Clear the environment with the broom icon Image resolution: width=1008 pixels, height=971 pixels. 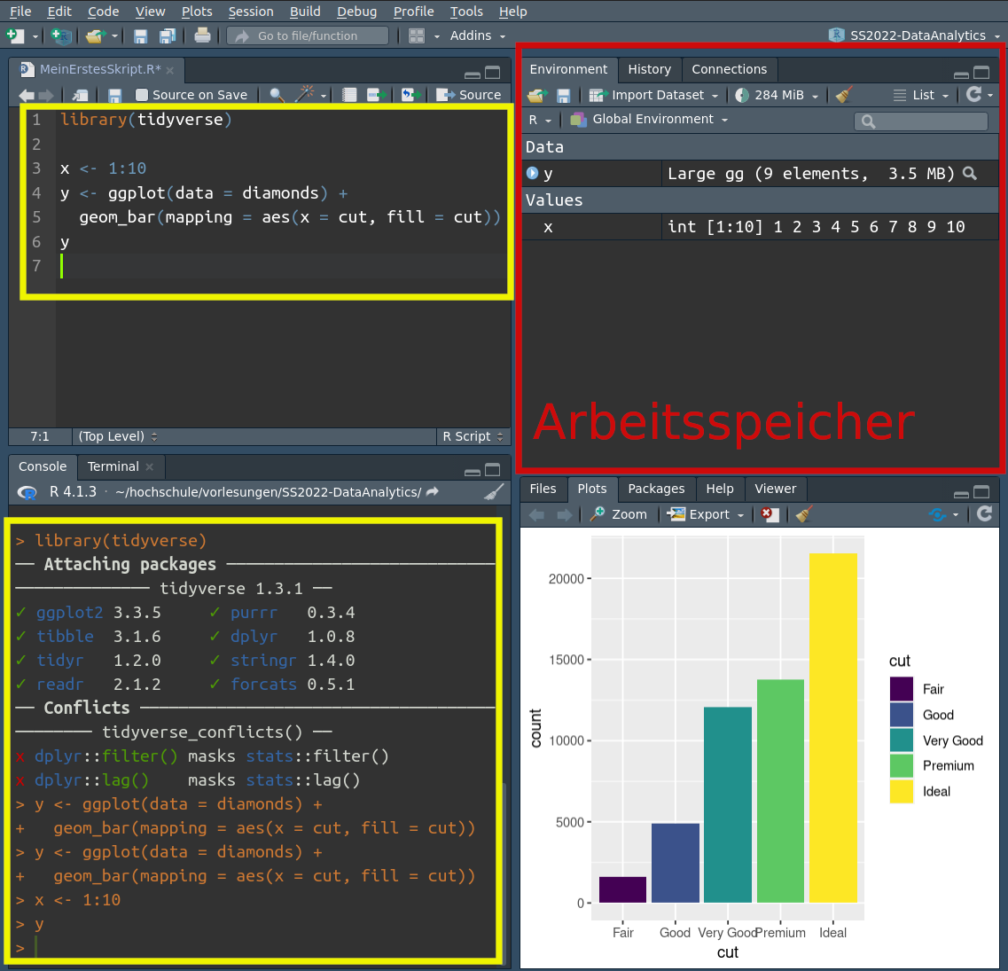click(x=844, y=95)
